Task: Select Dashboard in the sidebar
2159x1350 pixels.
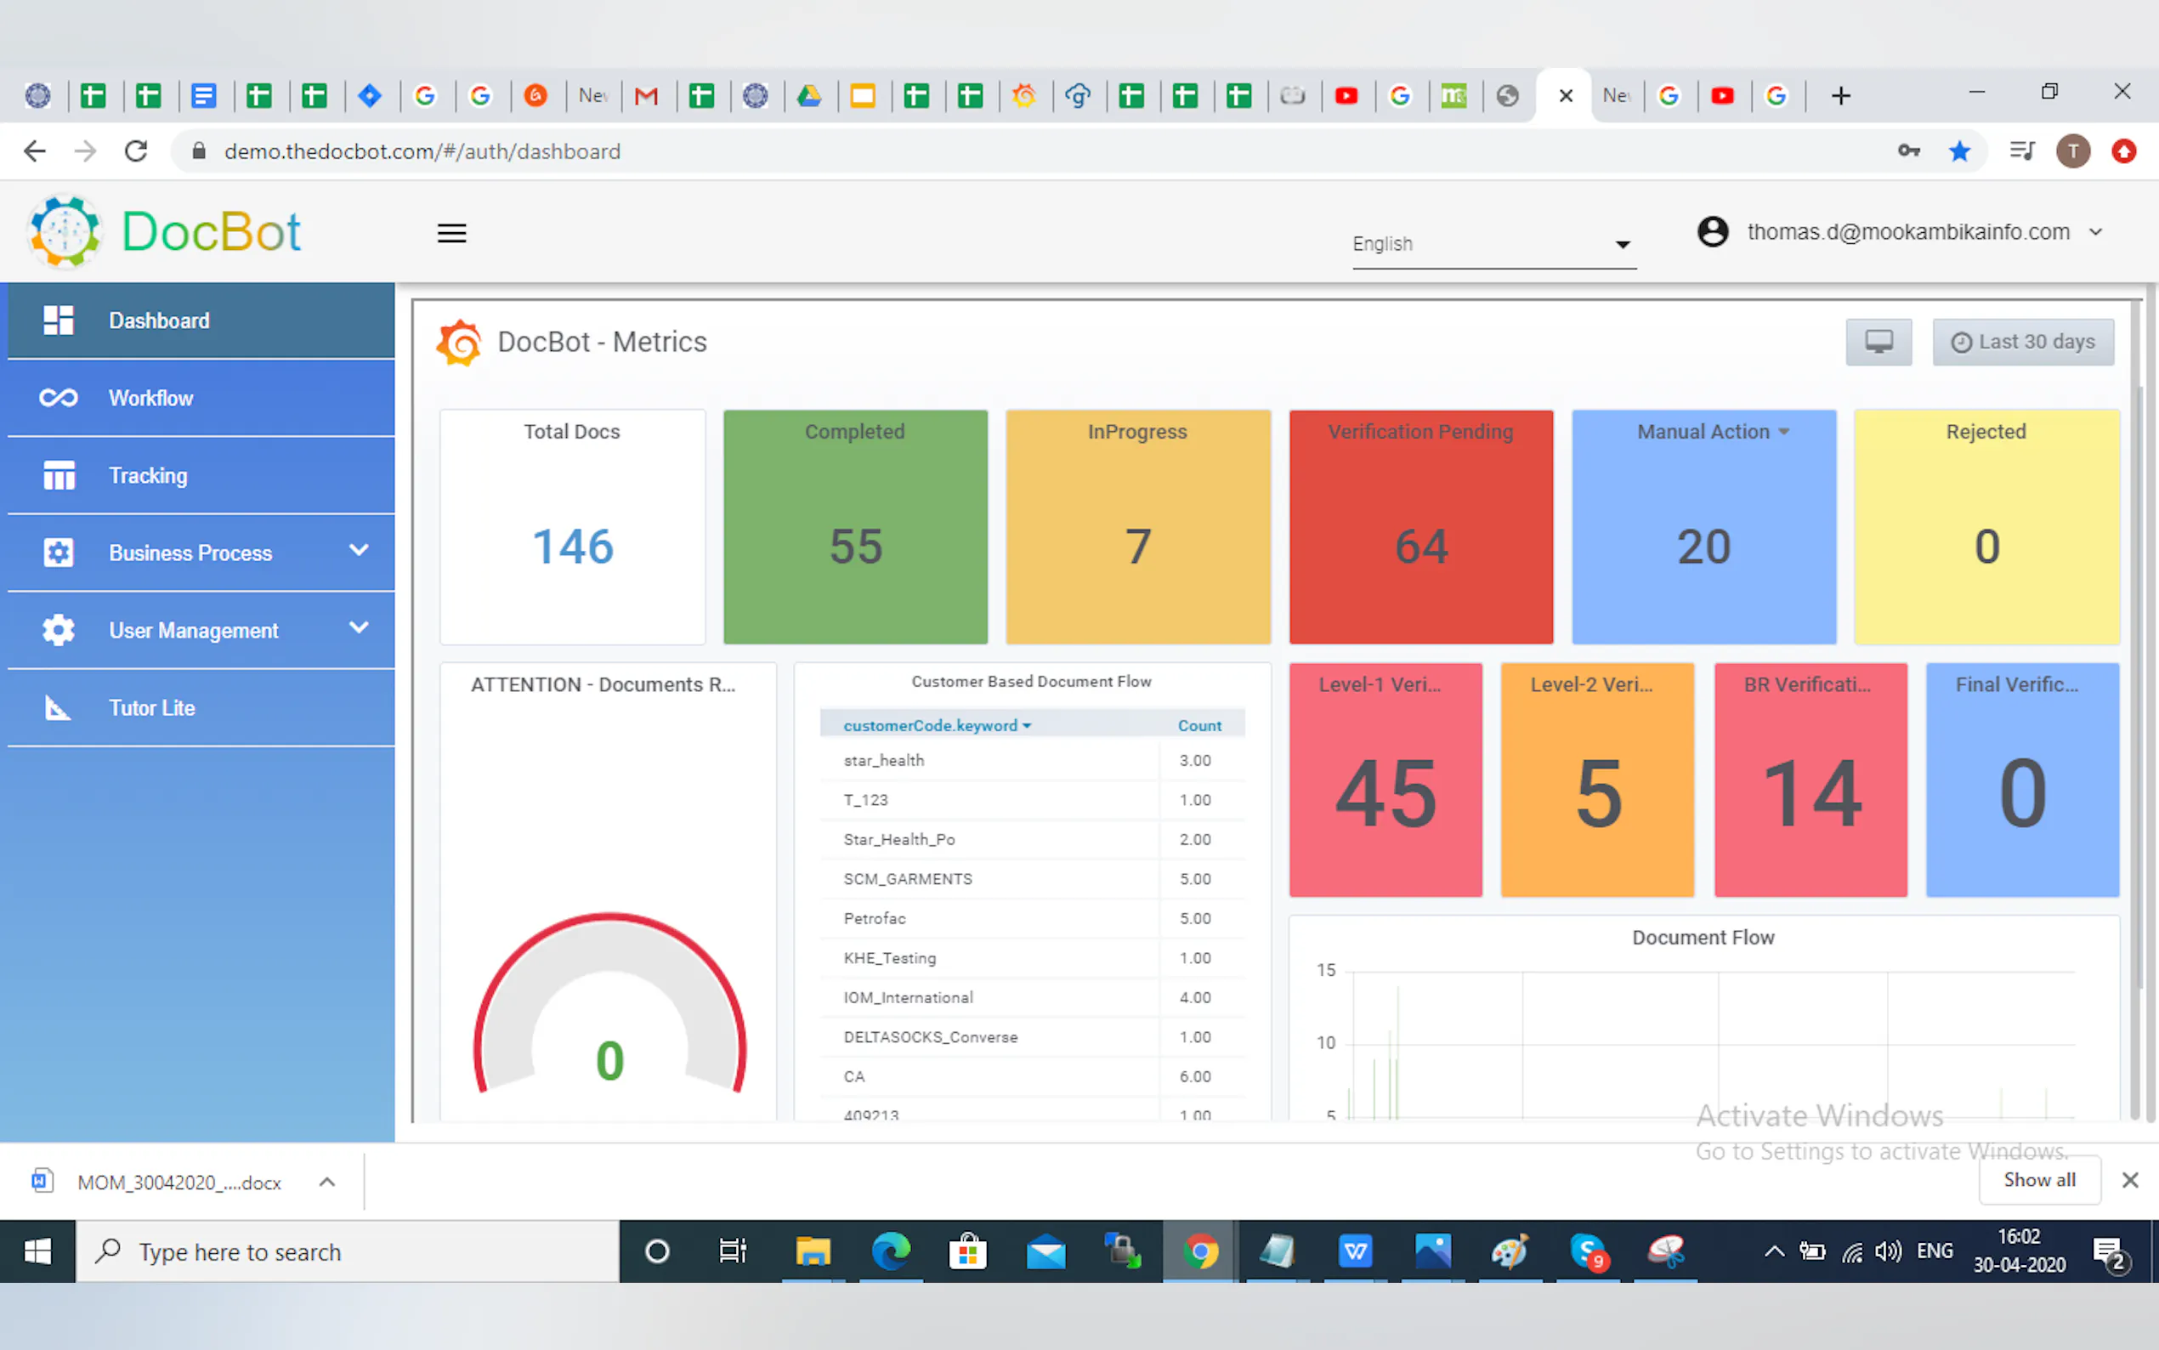Action: coord(159,320)
